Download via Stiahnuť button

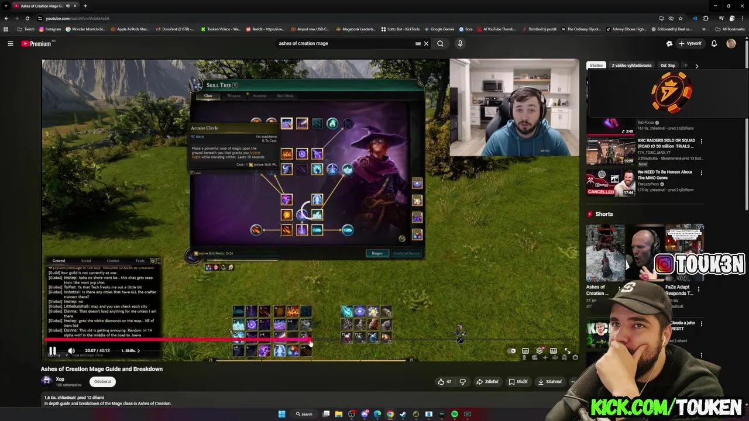coord(551,382)
